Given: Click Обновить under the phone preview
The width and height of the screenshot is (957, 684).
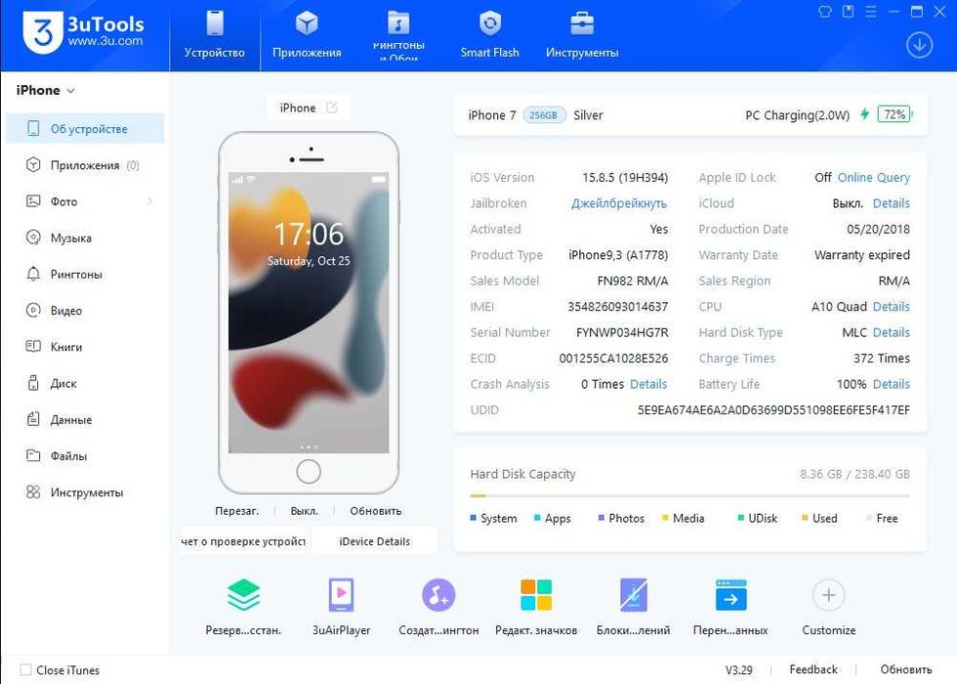Looking at the screenshot, I should point(375,510).
